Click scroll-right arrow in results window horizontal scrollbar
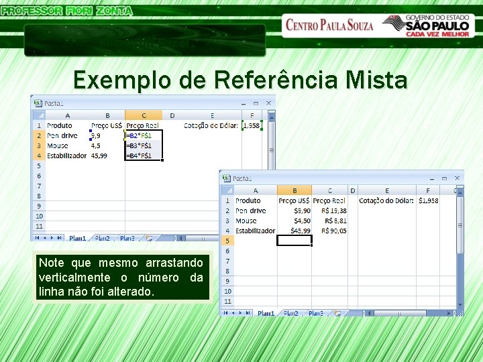483x362 pixels. [x=449, y=313]
